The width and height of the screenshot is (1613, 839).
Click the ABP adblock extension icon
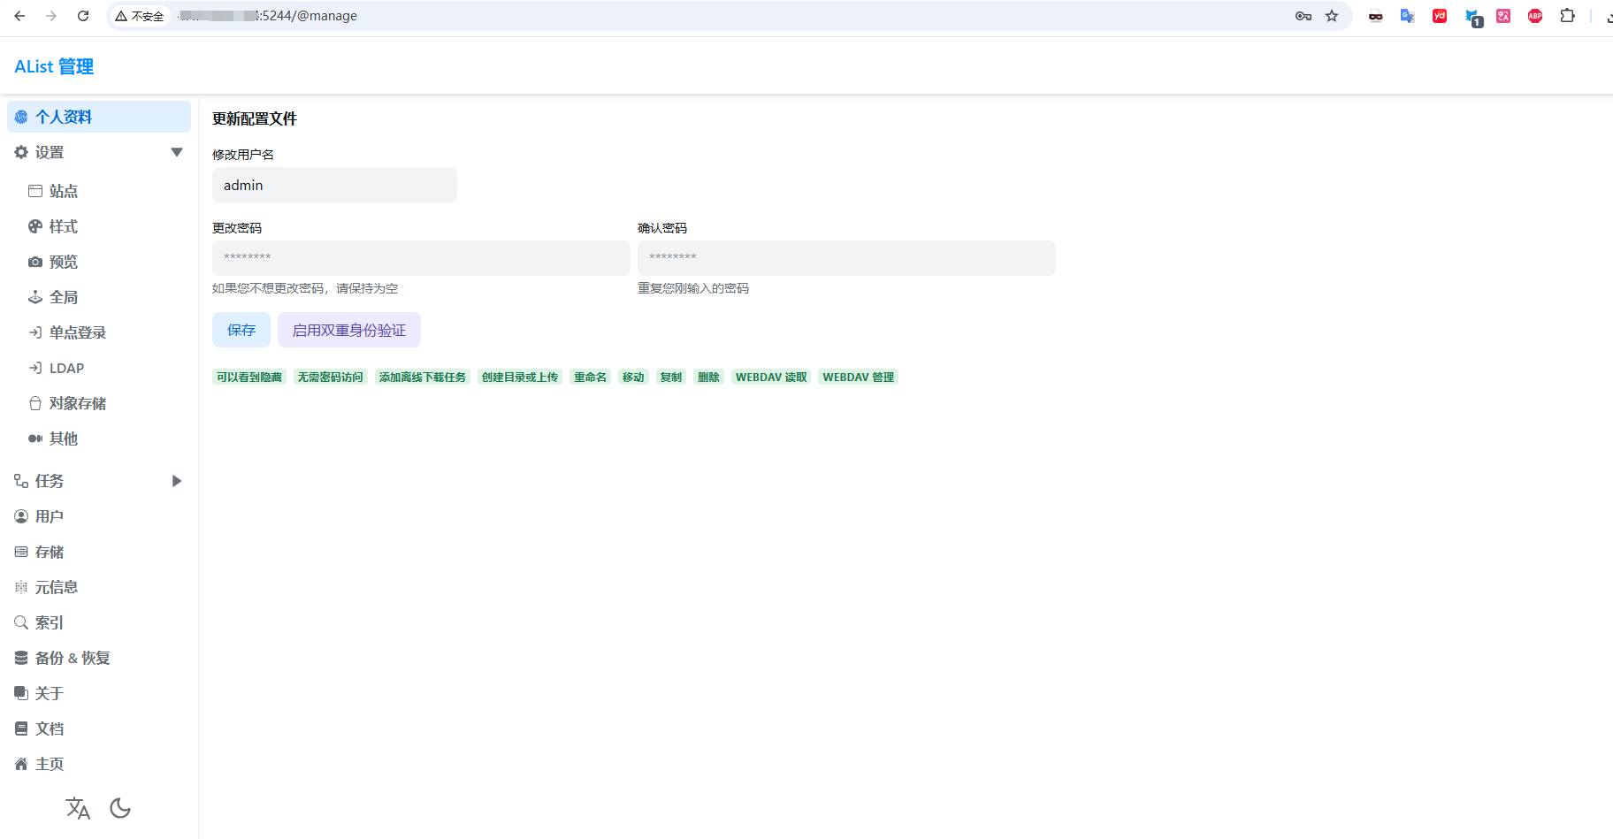(1535, 16)
